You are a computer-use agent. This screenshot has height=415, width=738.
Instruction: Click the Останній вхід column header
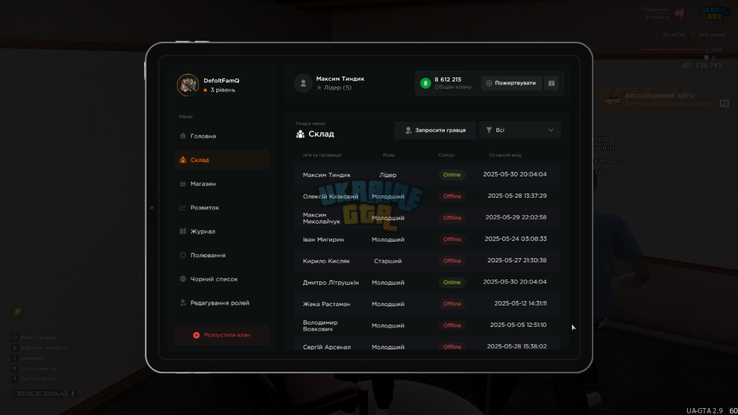[x=505, y=155]
